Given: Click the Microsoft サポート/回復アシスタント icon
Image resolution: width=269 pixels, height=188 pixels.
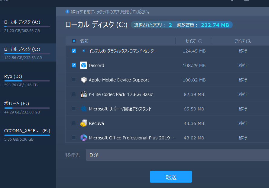Looking at the screenshot, I should tap(84, 109).
